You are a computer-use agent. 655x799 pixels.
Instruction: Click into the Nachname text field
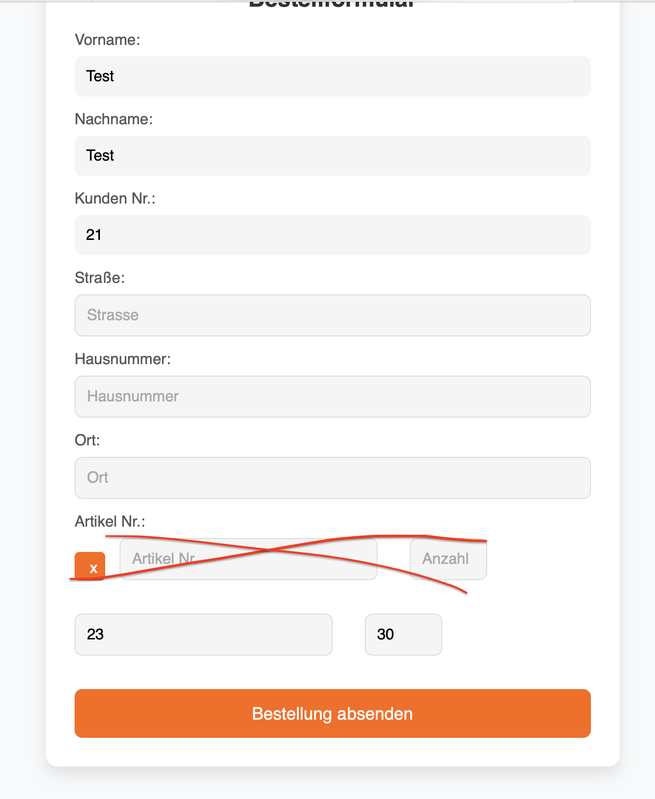pos(332,156)
